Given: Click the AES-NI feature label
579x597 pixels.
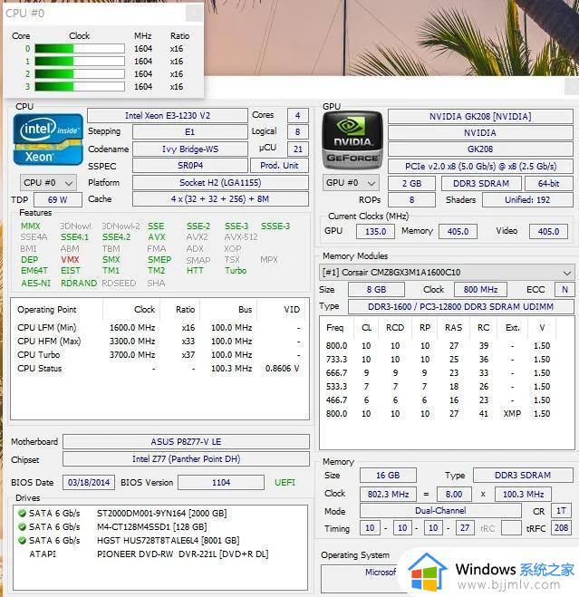Looking at the screenshot, I should (36, 284).
